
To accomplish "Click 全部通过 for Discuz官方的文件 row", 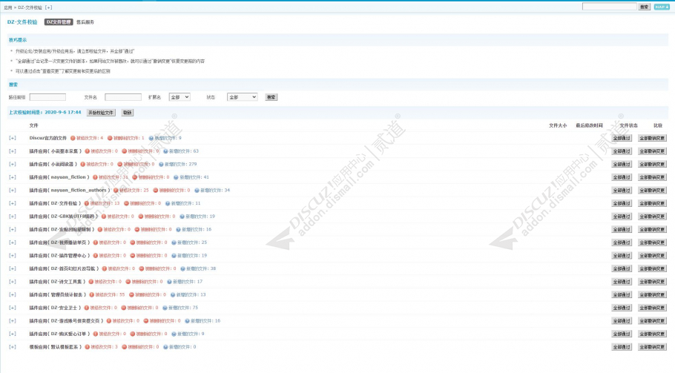I will pos(622,138).
